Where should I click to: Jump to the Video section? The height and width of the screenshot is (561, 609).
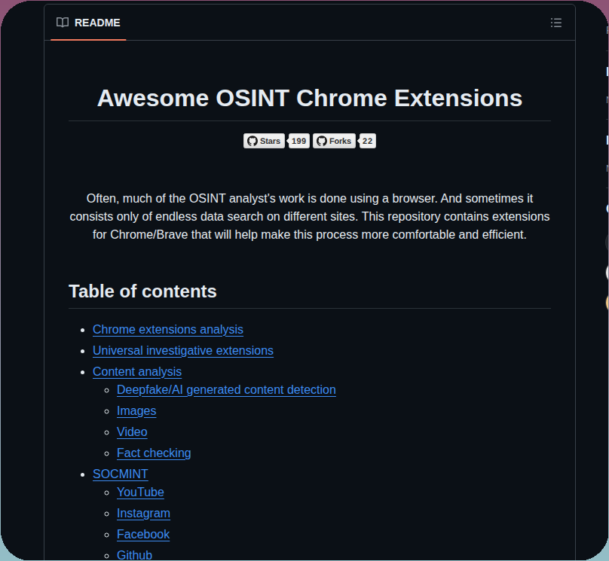pyautogui.click(x=132, y=431)
